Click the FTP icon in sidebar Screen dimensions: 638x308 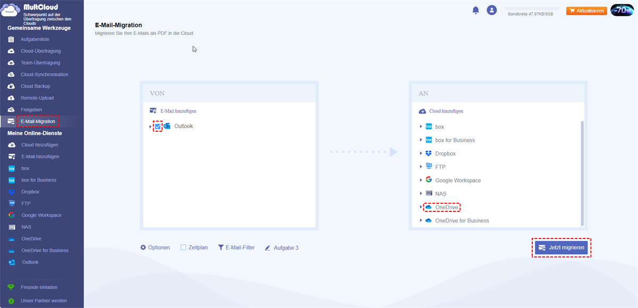coord(11,203)
